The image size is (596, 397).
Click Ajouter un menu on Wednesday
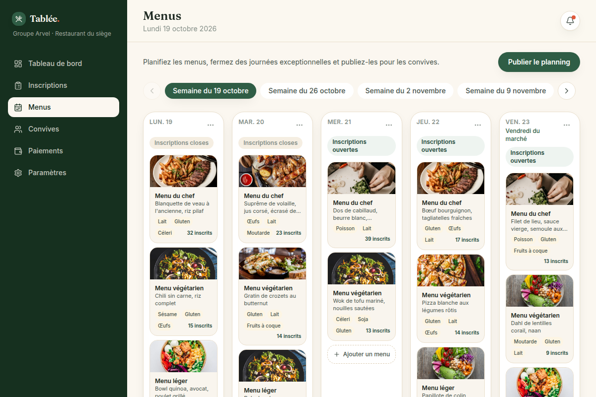click(x=362, y=354)
